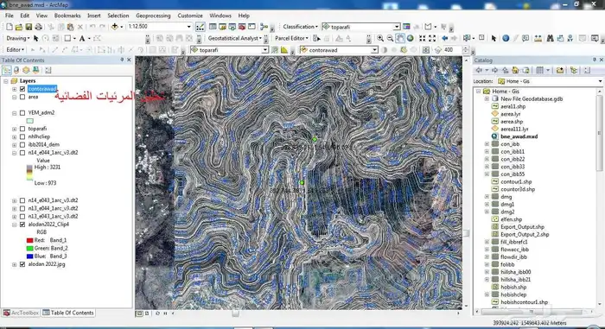Image resolution: width=605 pixels, height=329 pixels.
Task: Open the Customize menu
Action: 190,16
